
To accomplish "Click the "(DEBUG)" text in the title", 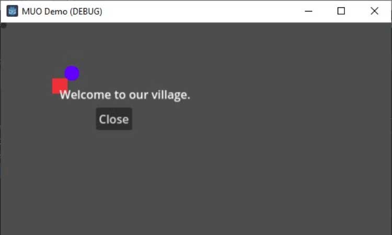I will [x=86, y=11].
